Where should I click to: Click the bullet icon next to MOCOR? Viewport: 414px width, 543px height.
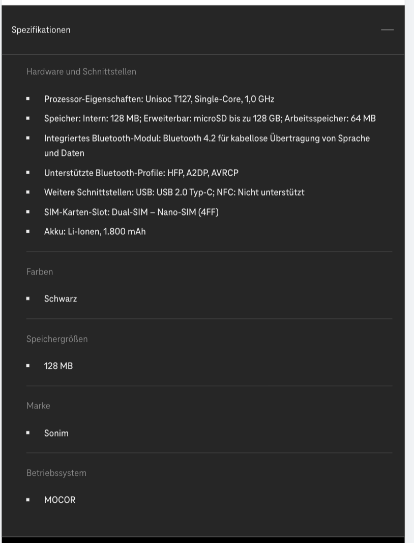[28, 498]
